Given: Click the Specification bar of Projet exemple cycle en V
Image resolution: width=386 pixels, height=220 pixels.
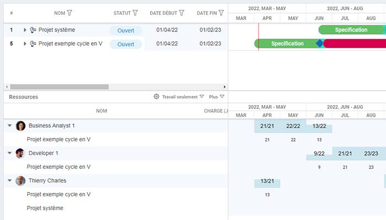Looking at the screenshot, I should coord(287,43).
